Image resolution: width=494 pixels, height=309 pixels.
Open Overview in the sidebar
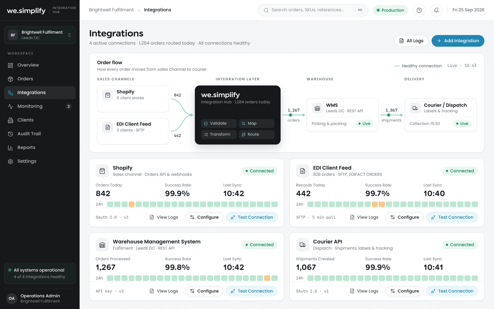[40, 65]
